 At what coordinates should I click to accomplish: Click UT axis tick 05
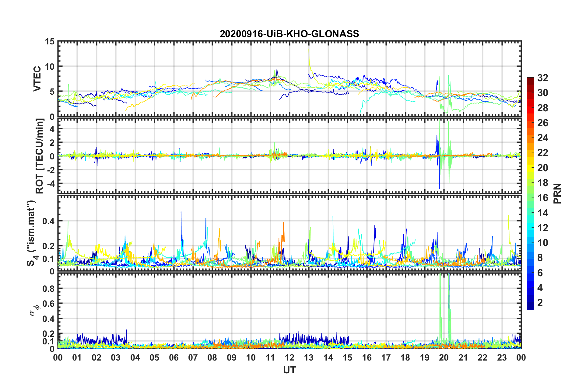[154, 358]
